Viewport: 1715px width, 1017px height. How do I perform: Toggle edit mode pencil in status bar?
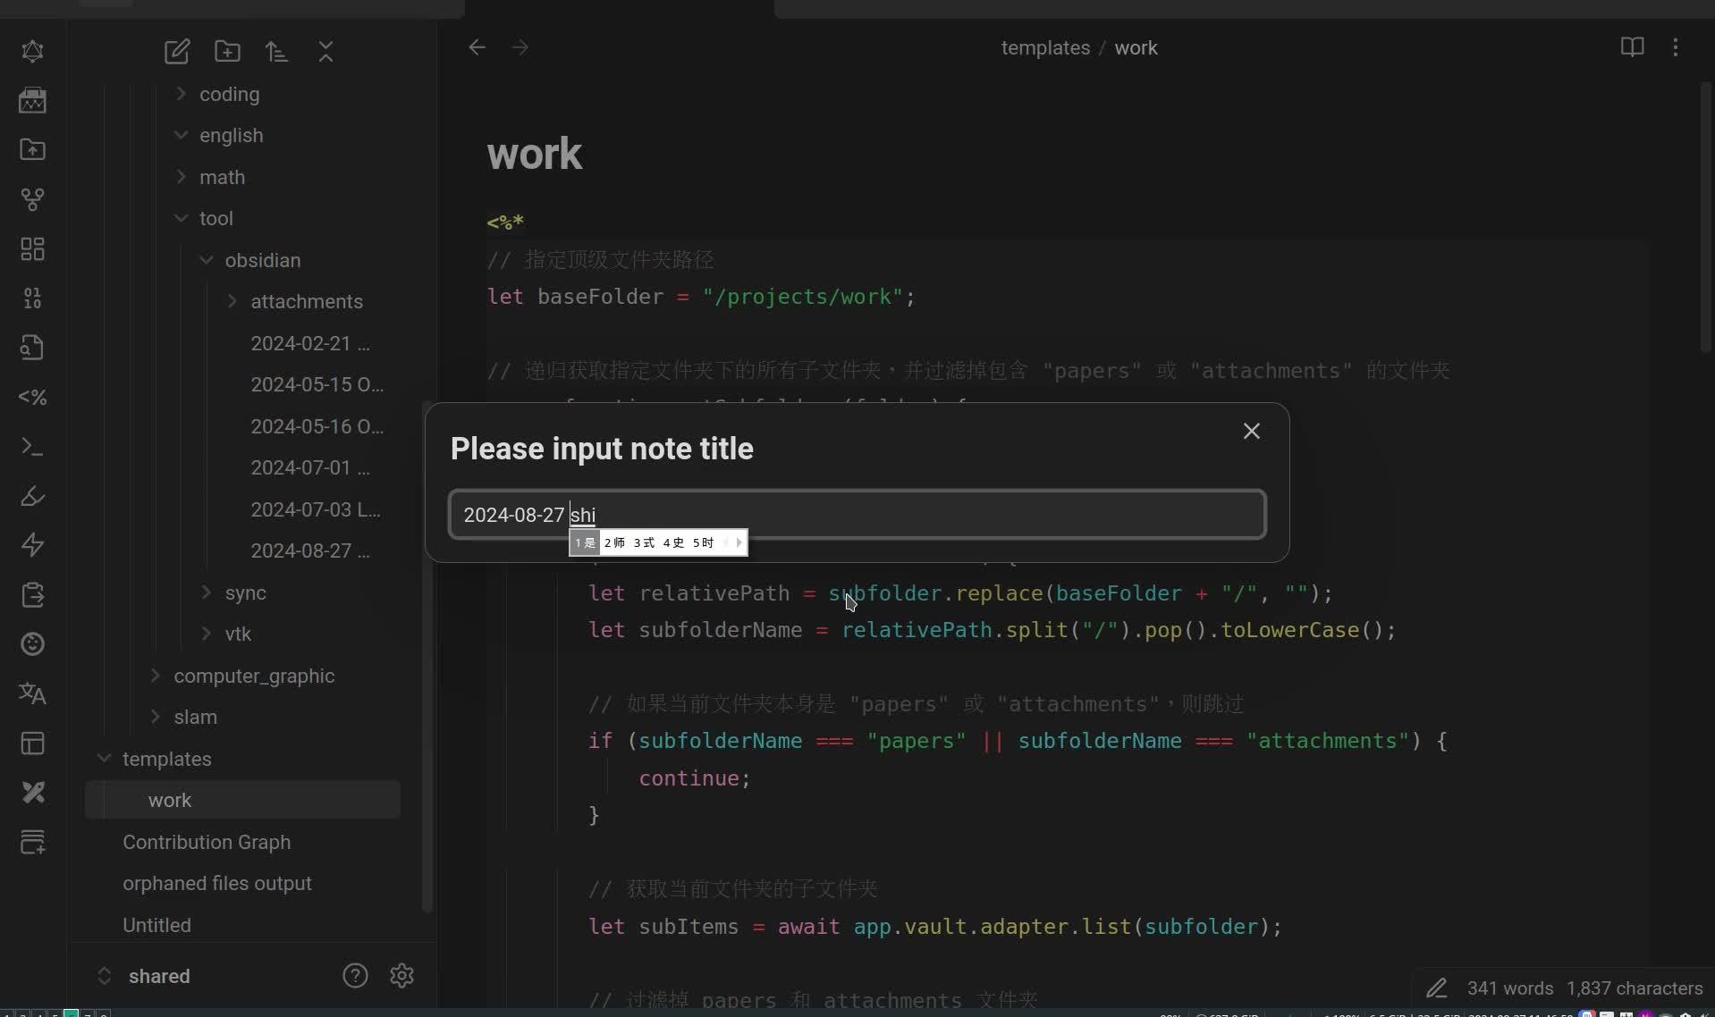coord(1436,988)
